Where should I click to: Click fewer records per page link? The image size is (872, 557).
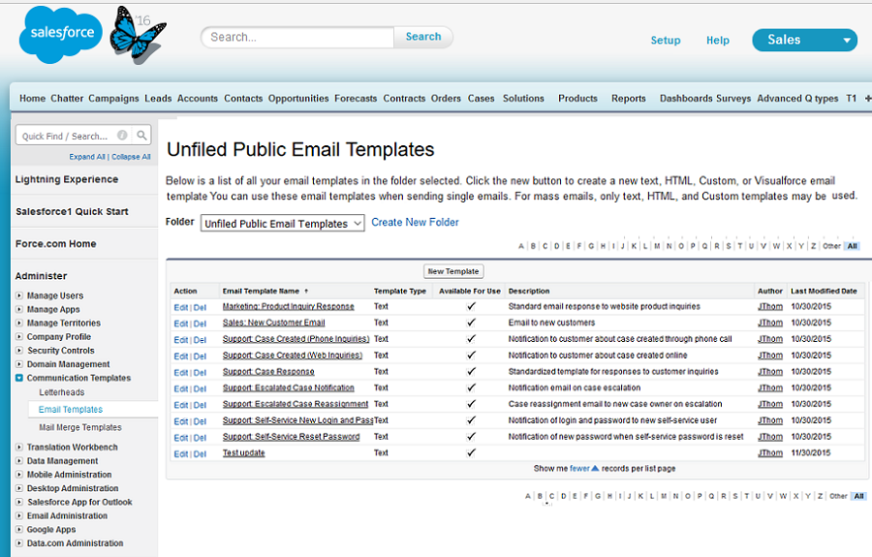pyautogui.click(x=579, y=469)
